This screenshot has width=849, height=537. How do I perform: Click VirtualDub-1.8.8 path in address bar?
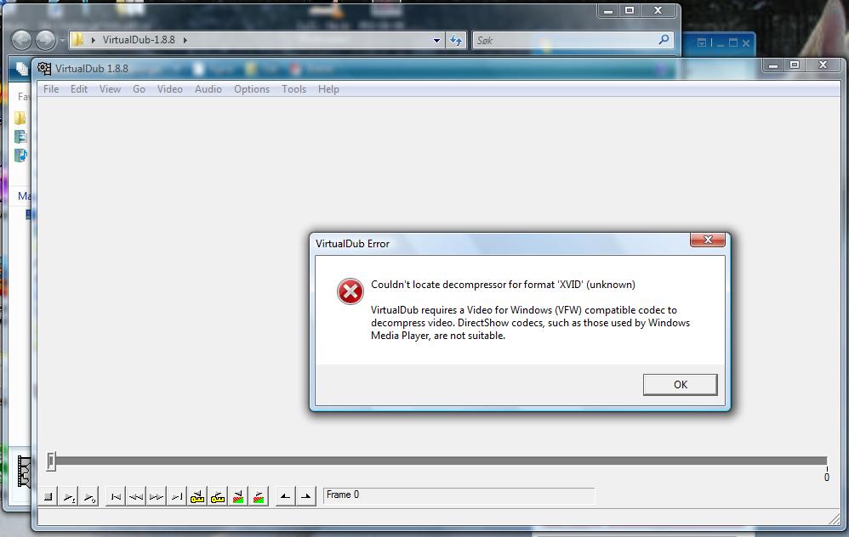pyautogui.click(x=139, y=40)
